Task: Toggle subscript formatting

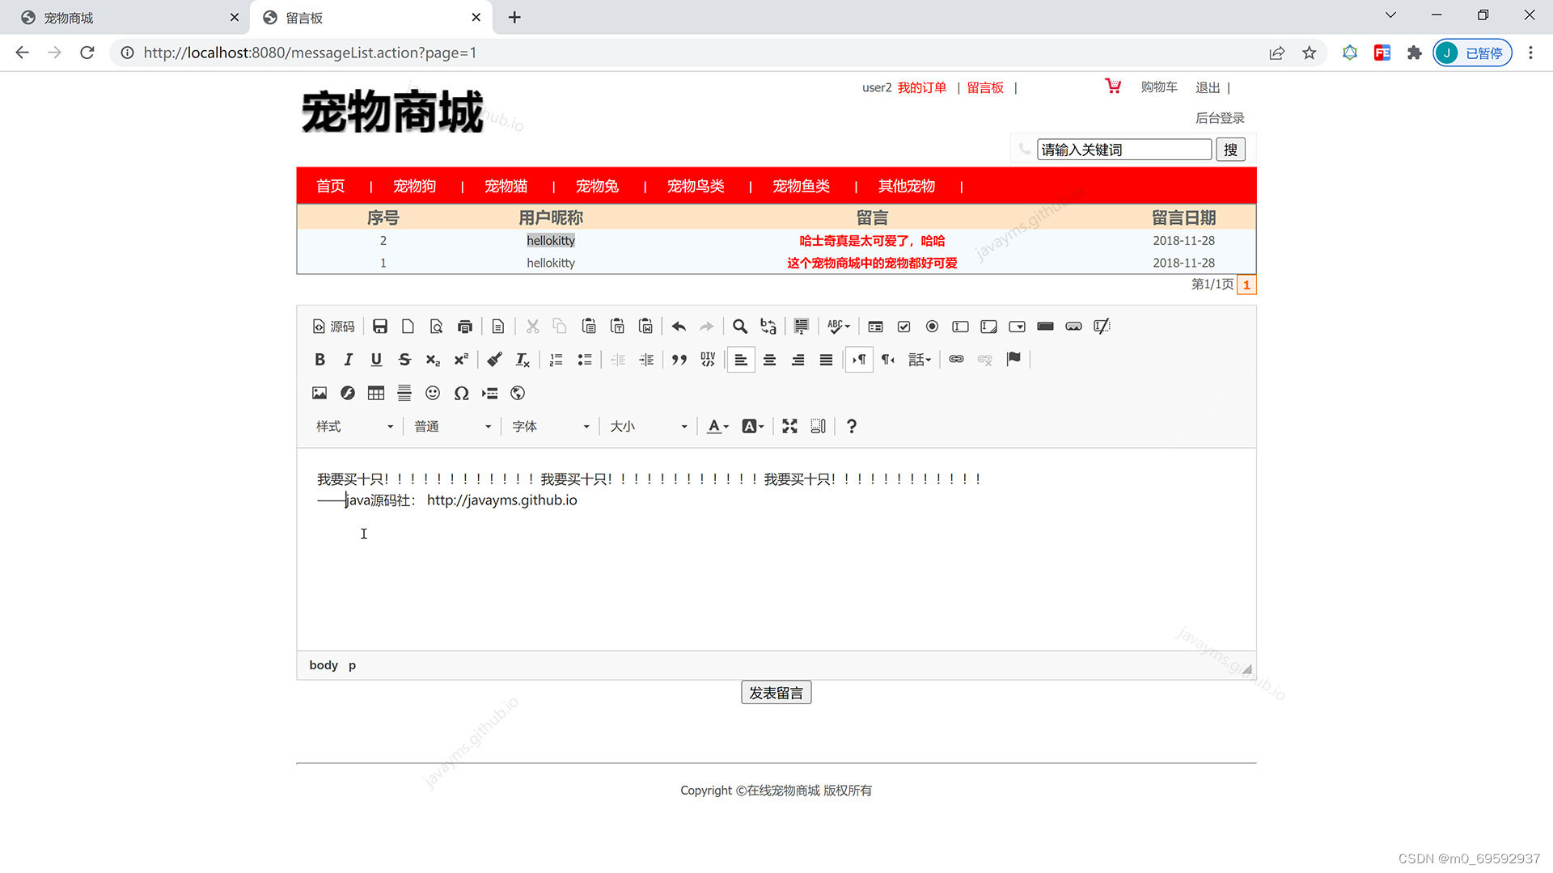Action: [x=433, y=360]
